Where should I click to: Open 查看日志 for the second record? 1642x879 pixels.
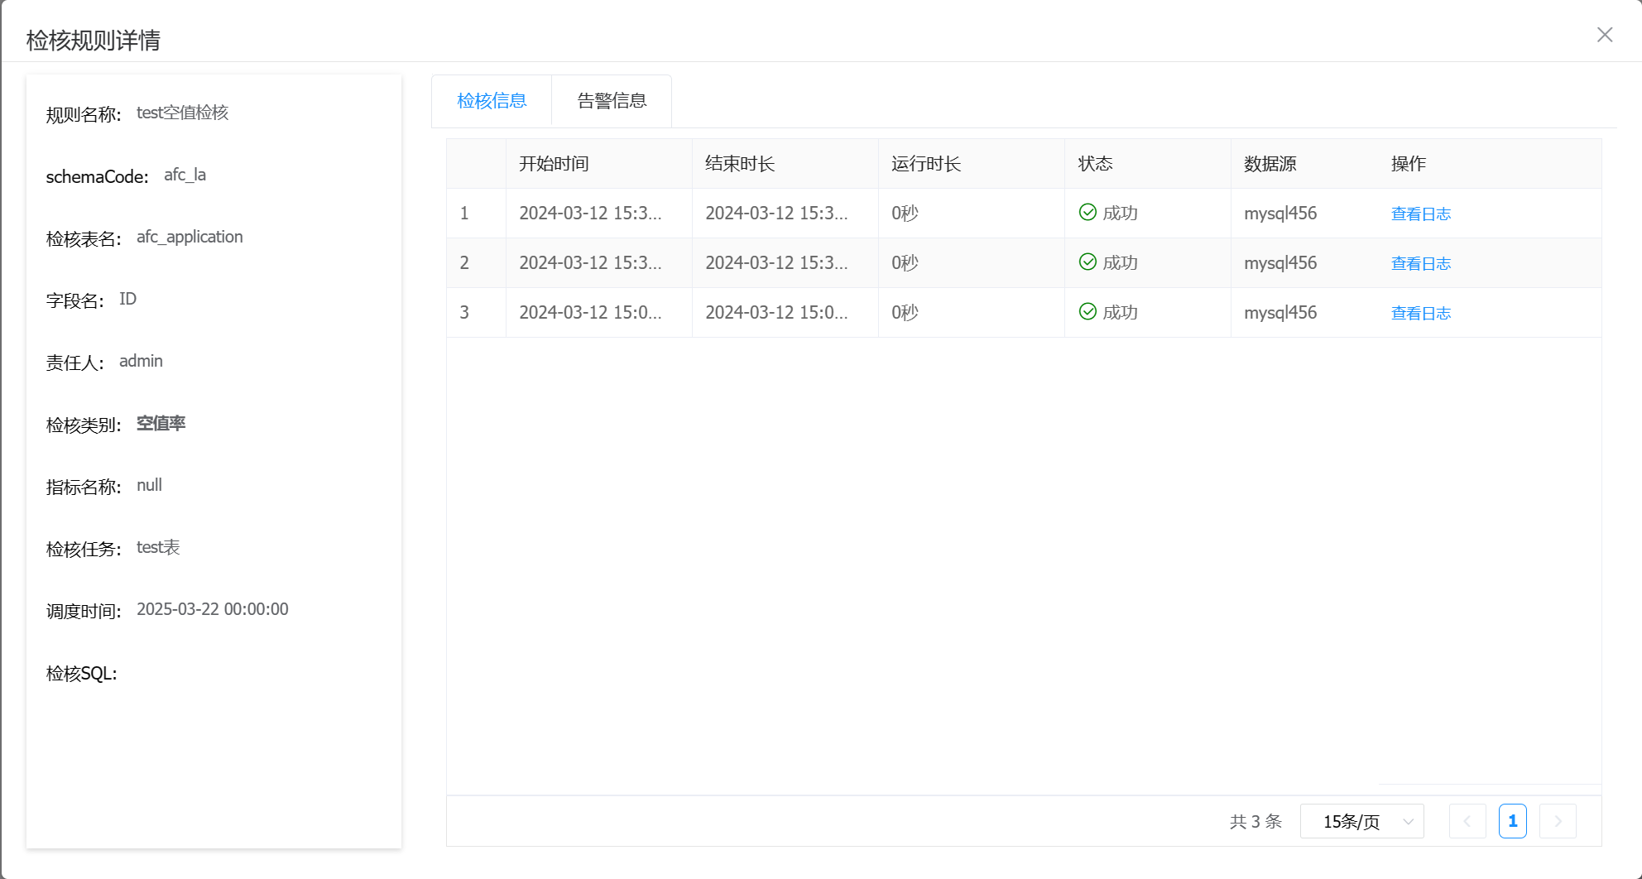[1420, 263]
